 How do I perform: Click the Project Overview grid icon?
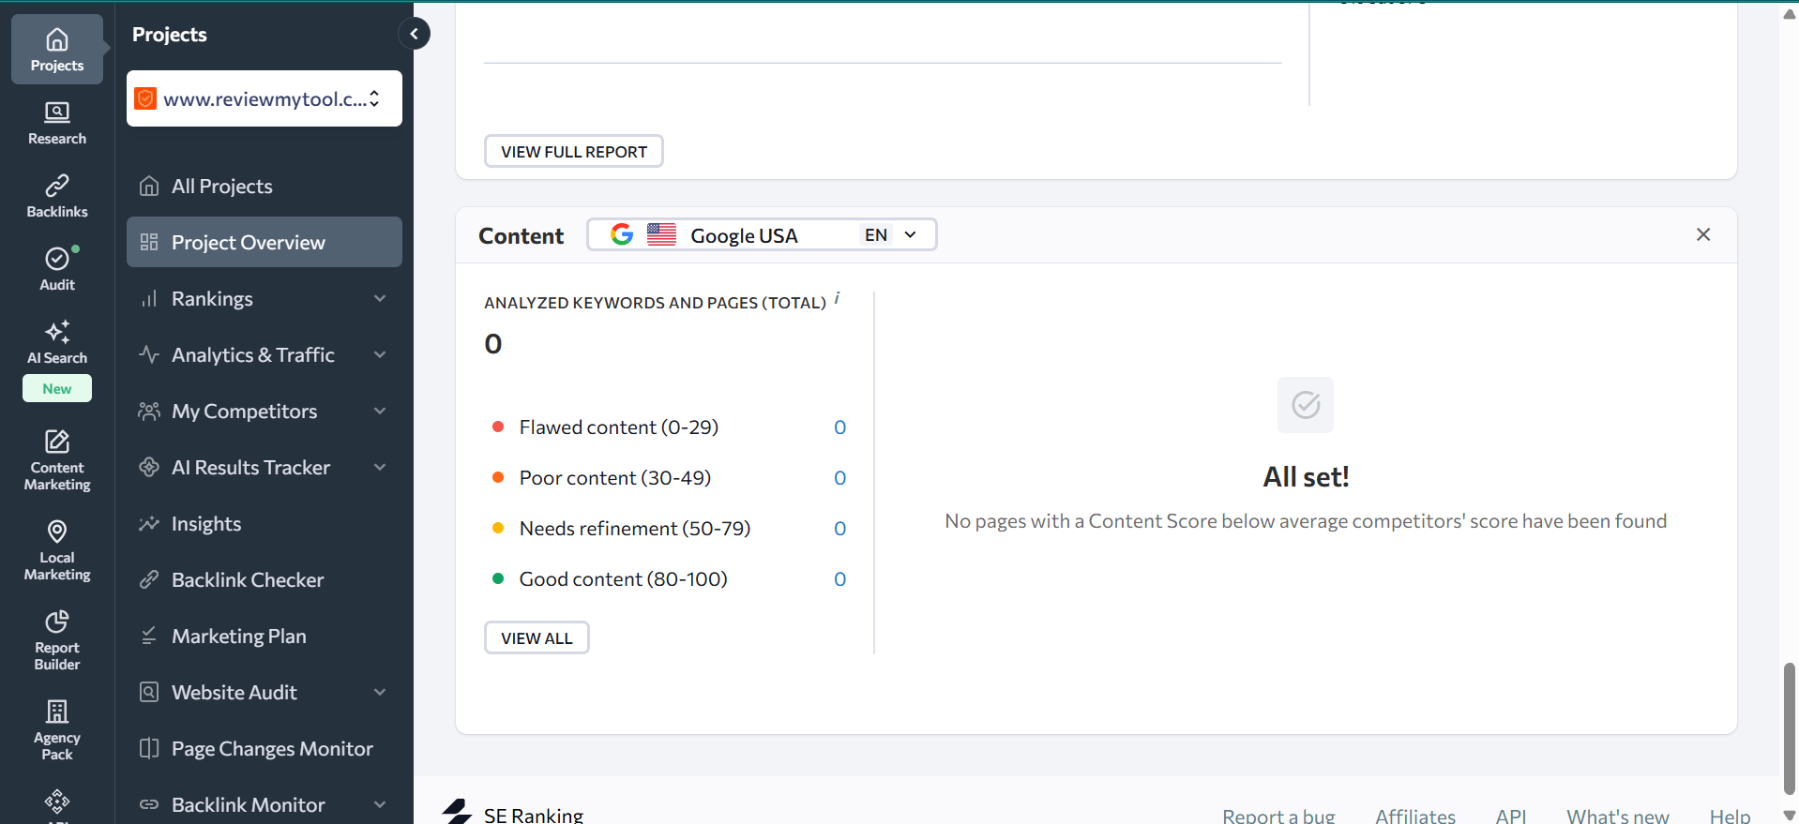(x=149, y=242)
